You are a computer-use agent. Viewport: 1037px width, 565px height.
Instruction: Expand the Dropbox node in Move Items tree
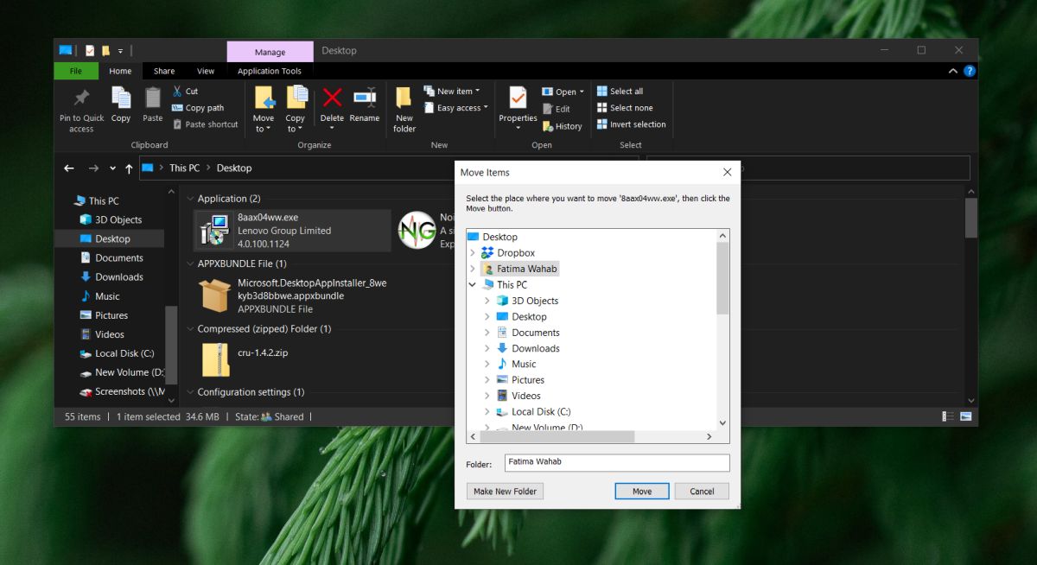pos(472,253)
